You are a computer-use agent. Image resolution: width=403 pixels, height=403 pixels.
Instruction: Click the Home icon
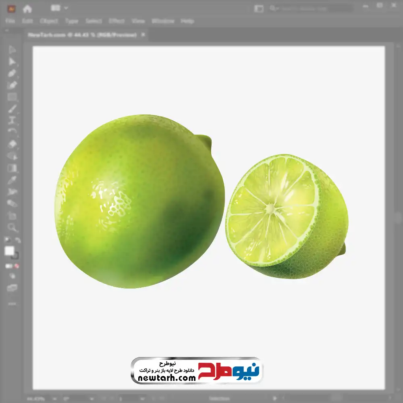click(x=27, y=8)
